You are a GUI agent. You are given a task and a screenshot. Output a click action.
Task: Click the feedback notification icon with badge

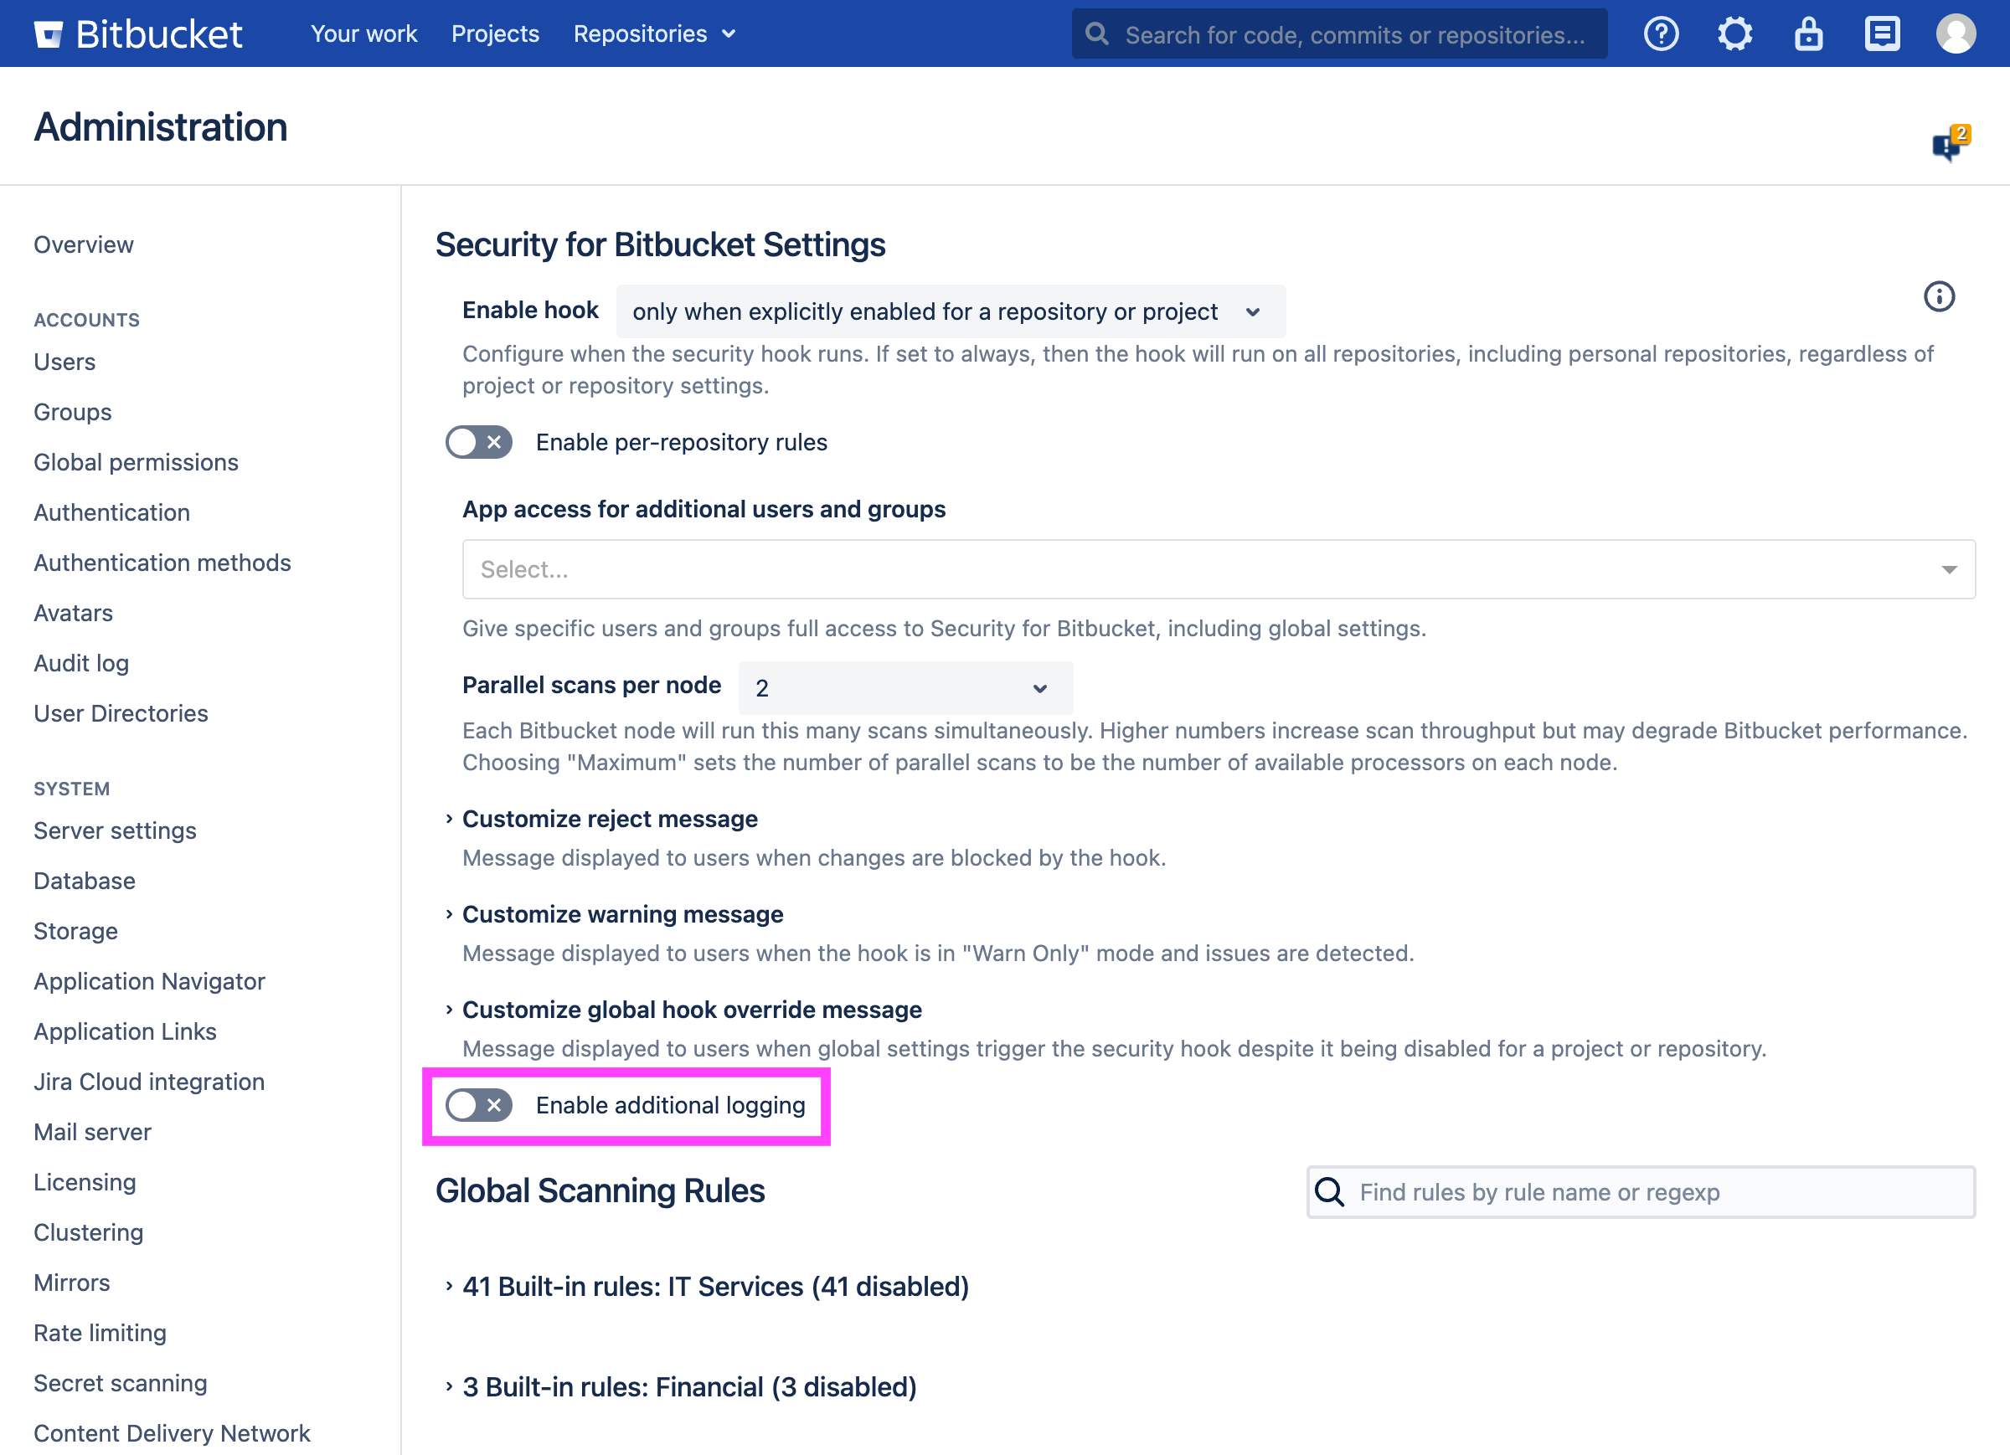1949,145
